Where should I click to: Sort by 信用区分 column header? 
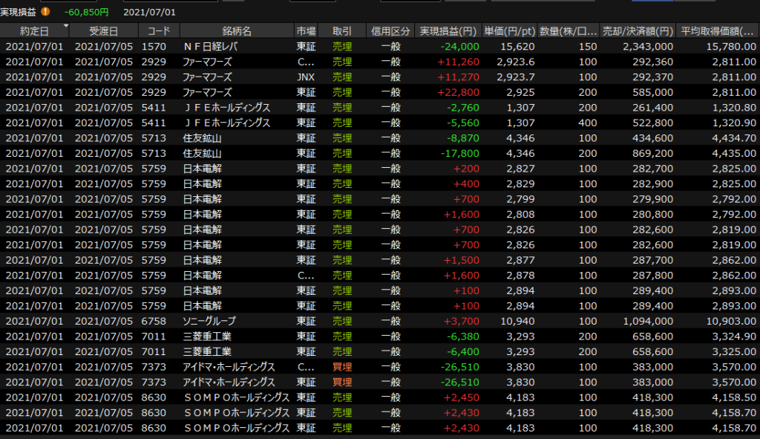click(x=390, y=31)
